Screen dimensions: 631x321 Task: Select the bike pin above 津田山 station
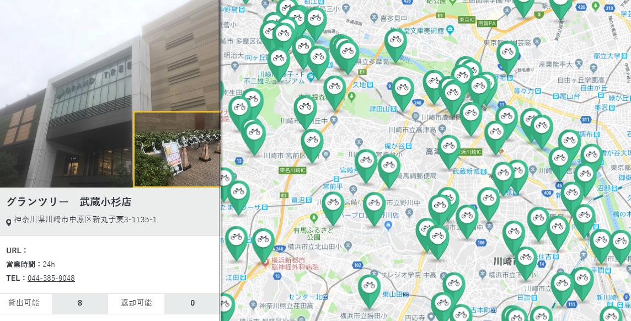pyautogui.click(x=403, y=93)
